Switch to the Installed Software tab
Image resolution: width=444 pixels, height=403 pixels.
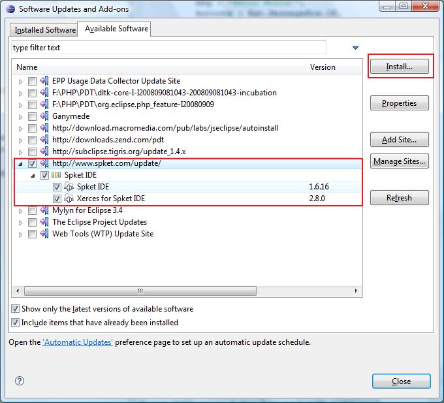tap(44, 30)
